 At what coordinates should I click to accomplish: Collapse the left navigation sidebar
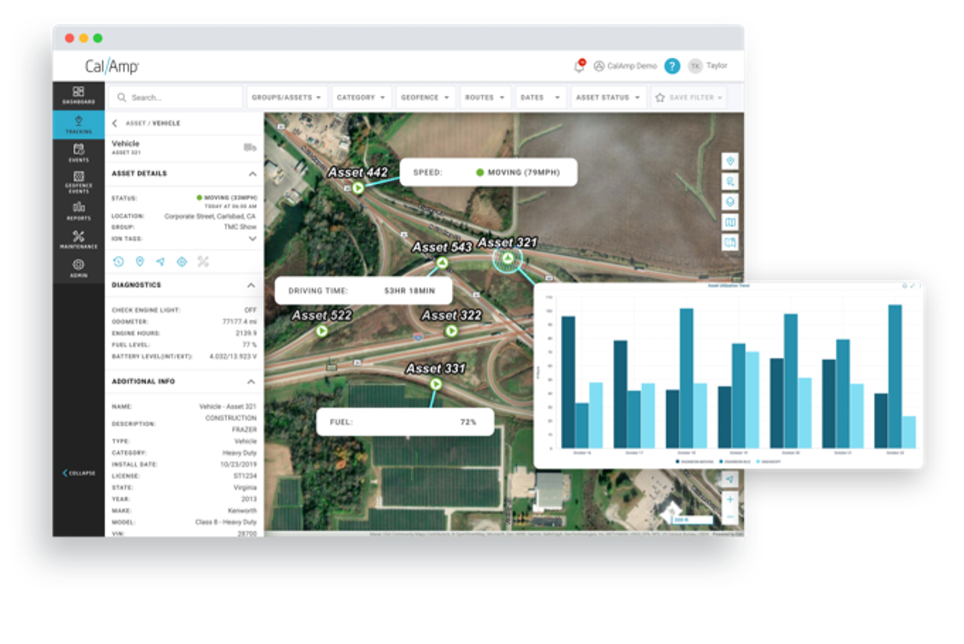tap(78, 474)
